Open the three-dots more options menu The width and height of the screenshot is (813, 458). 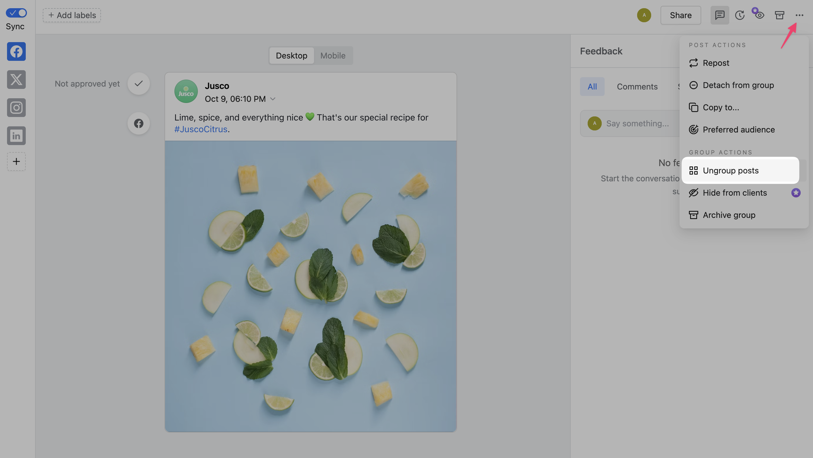[x=799, y=15]
